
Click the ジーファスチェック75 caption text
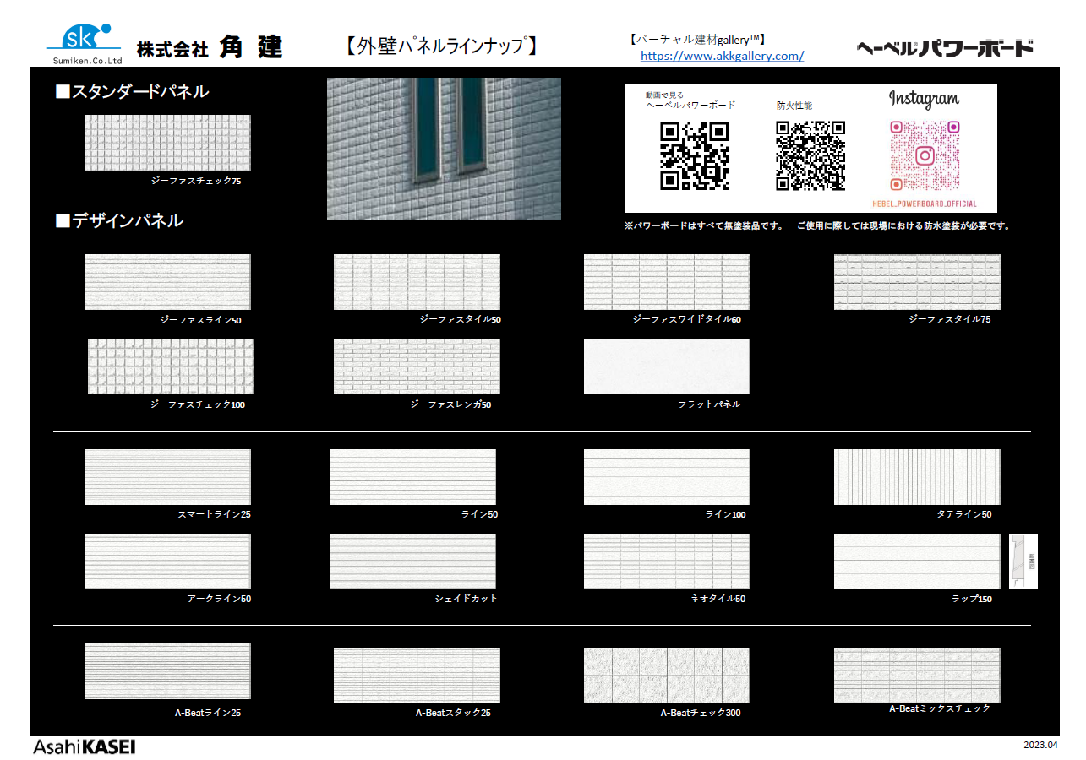tap(195, 182)
